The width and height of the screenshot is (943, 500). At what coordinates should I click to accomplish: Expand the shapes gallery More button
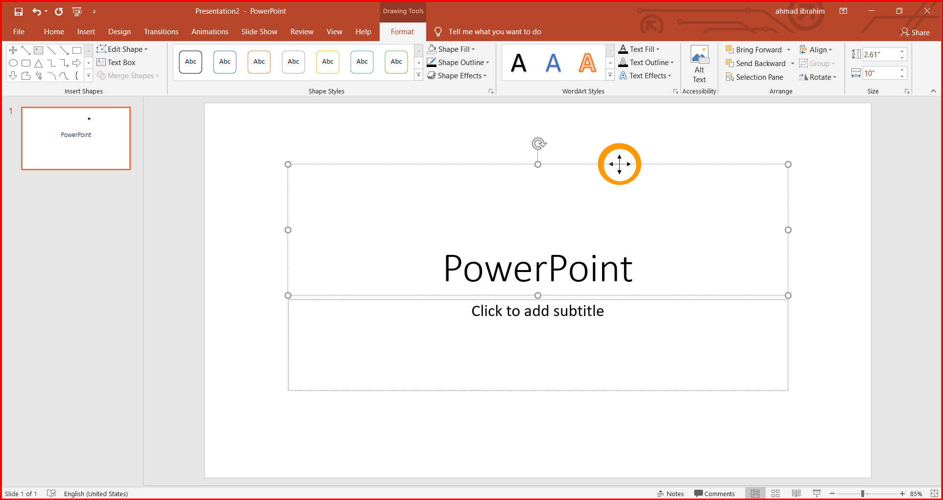tap(89, 76)
